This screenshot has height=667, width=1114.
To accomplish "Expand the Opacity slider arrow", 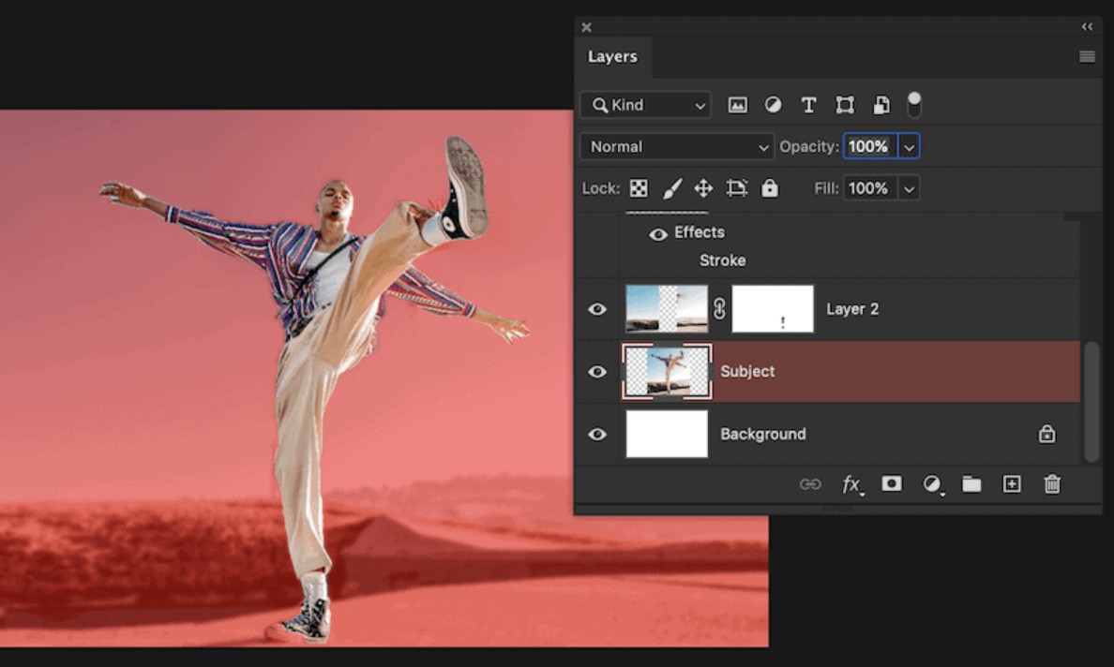I will click(x=910, y=147).
